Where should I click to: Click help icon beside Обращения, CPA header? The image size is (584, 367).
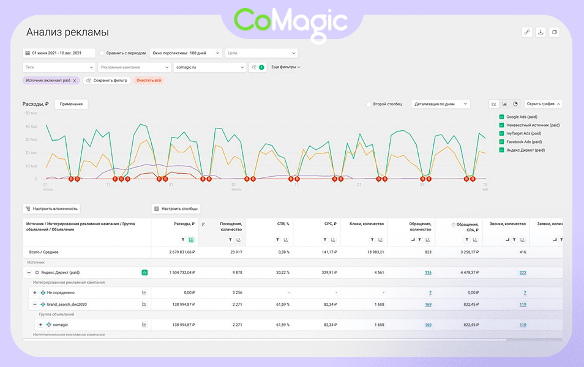[453, 224]
